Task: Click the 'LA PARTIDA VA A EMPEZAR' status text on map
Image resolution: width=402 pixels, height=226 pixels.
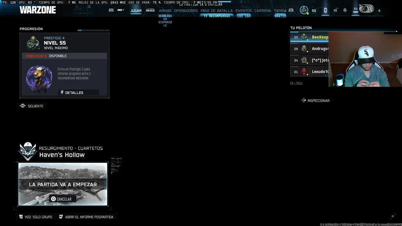Action: tap(63, 185)
